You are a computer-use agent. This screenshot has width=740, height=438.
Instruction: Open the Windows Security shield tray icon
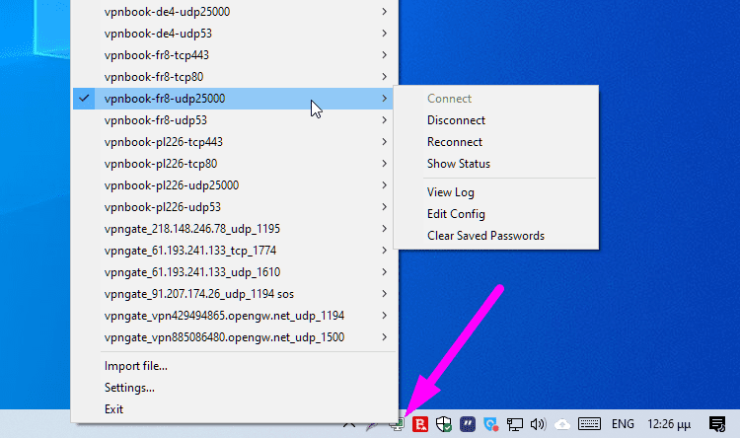[444, 424]
